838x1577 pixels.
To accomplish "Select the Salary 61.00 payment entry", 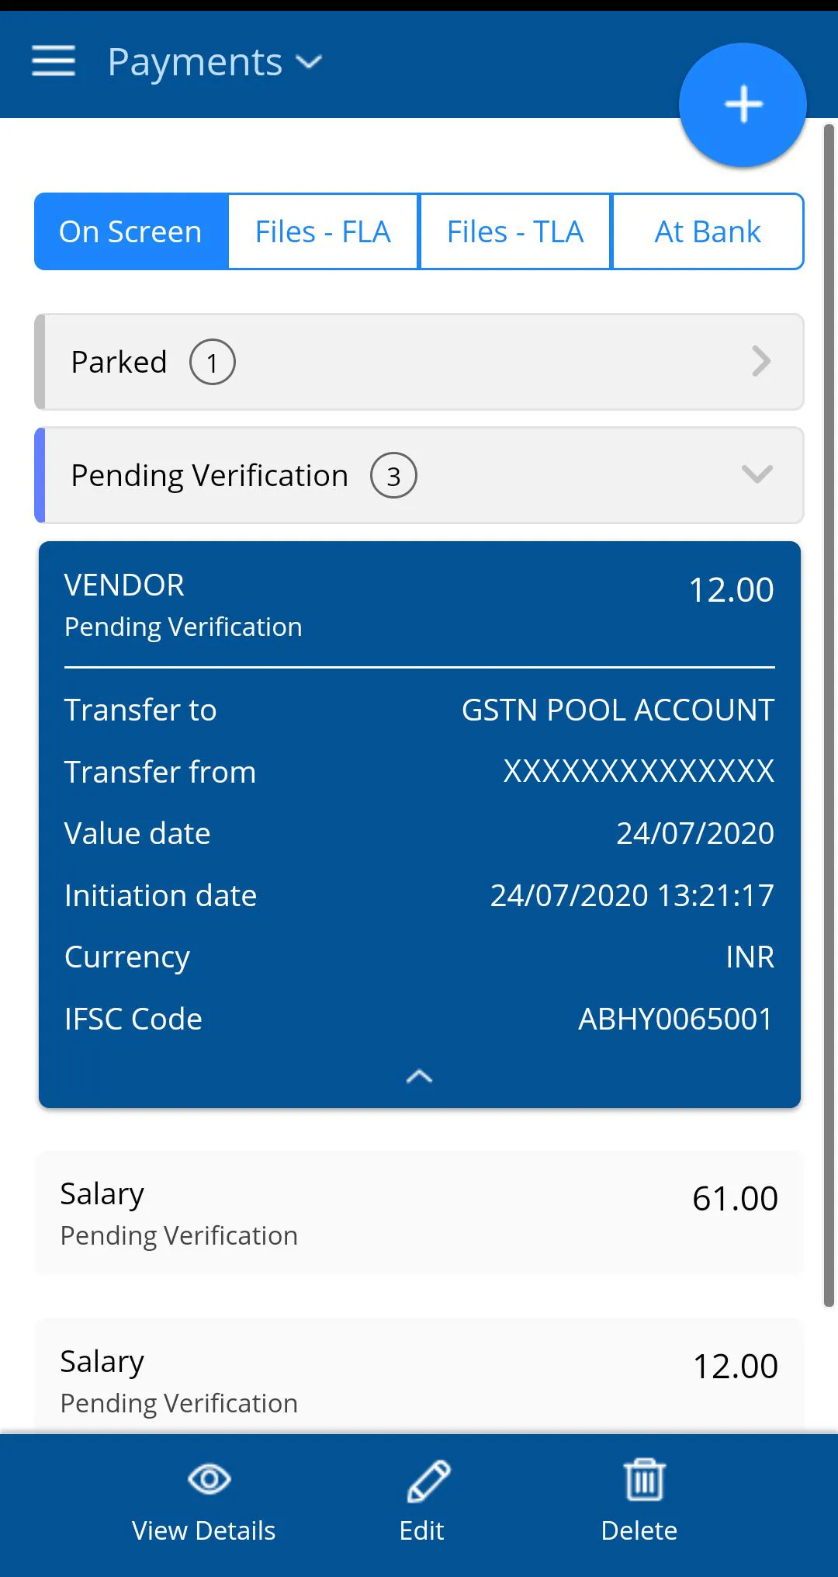I will pos(419,1213).
